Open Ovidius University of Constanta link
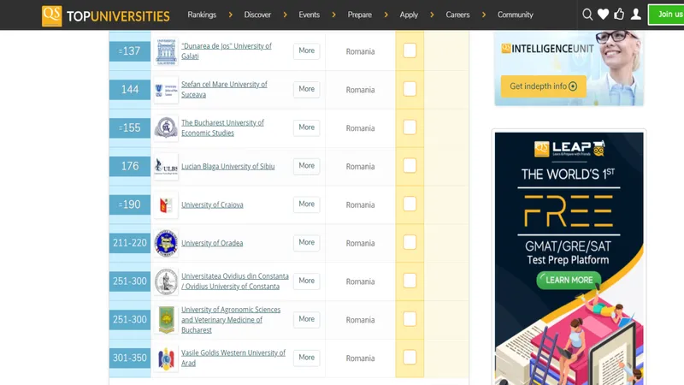The height and width of the screenshot is (385, 684). 235,281
